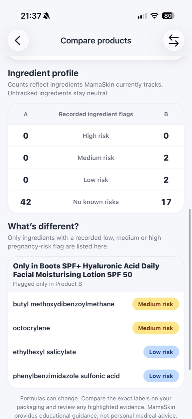Screen dimensions: 192x419
Task: Tap the vertical scrollbar on right edge
Action: click(x=190, y=289)
